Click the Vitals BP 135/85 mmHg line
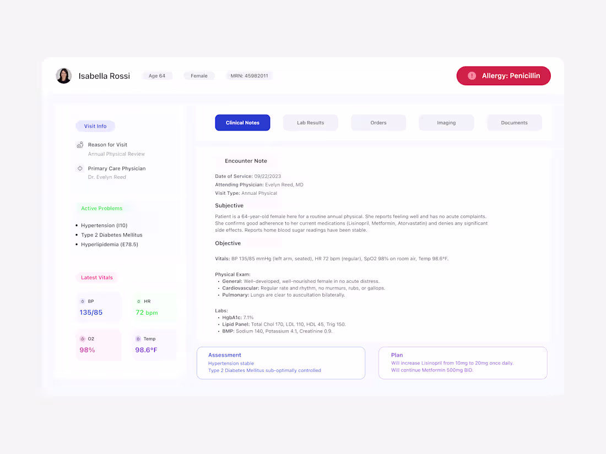606x454 pixels. (x=332, y=259)
